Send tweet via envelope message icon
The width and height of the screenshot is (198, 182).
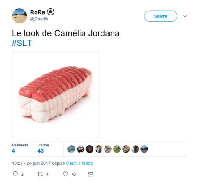pos(91,174)
